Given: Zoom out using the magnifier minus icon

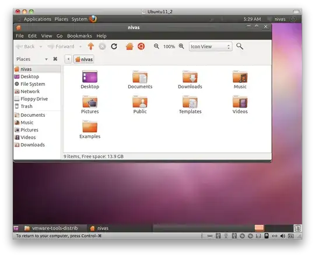Looking at the screenshot, I should click(156, 47).
